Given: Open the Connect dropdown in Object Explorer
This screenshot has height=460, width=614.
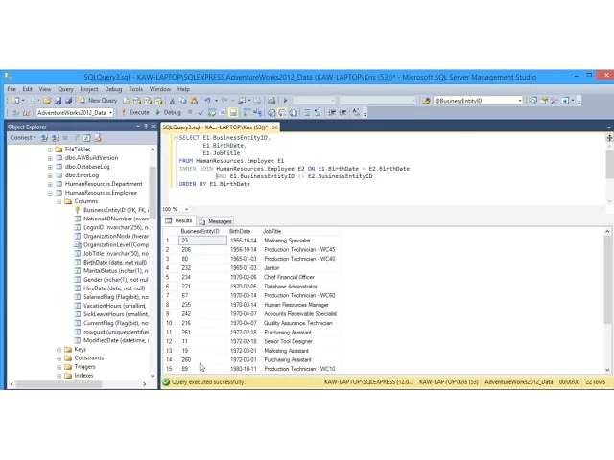Looking at the screenshot, I should 23,137.
